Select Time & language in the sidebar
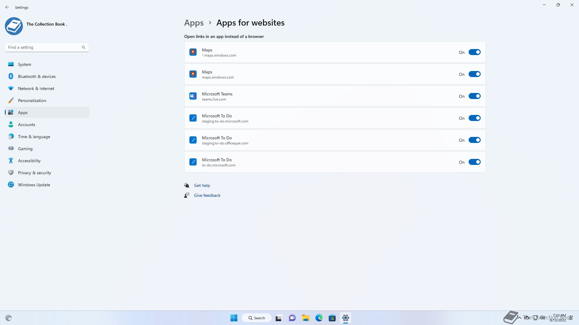 tap(47, 137)
